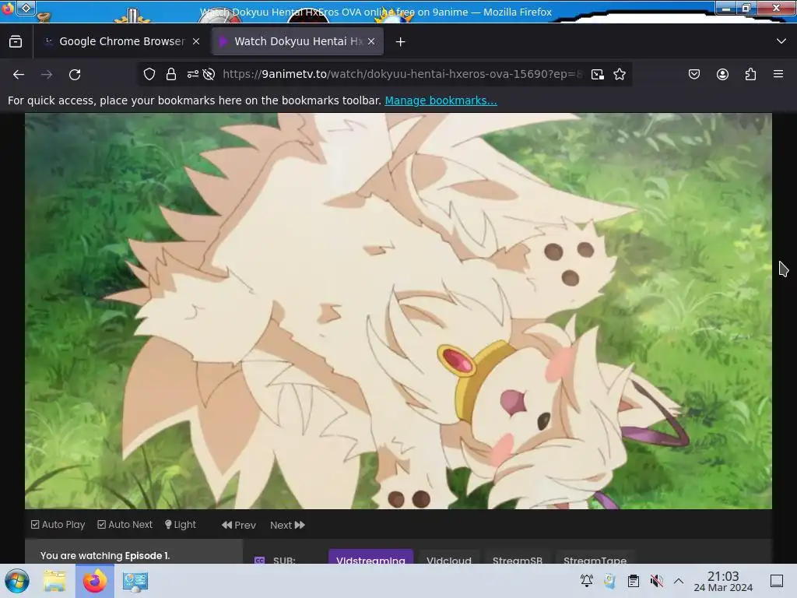Viewport: 797px width, 598px height.
Task: Open the Firefox account icon
Action: point(722,74)
